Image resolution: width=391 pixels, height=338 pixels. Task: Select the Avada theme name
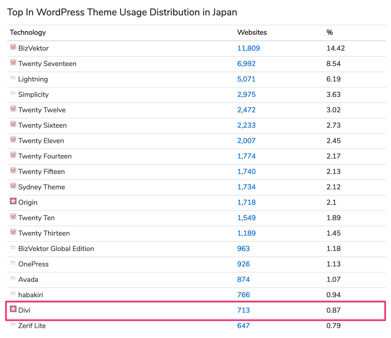[x=28, y=279]
